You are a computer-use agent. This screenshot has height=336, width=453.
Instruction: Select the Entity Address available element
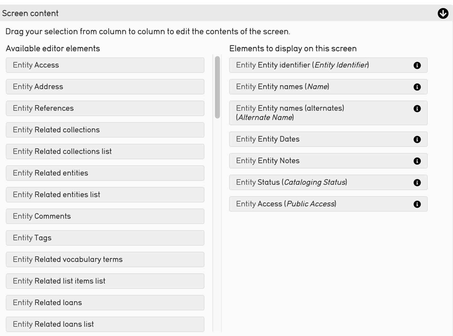[x=105, y=87]
